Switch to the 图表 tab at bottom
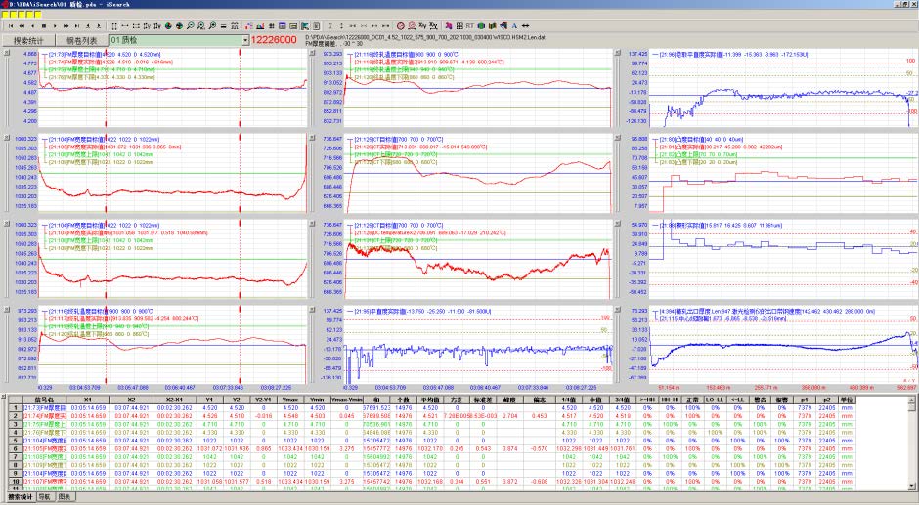Viewport: 919px width, 505px height. (64, 498)
